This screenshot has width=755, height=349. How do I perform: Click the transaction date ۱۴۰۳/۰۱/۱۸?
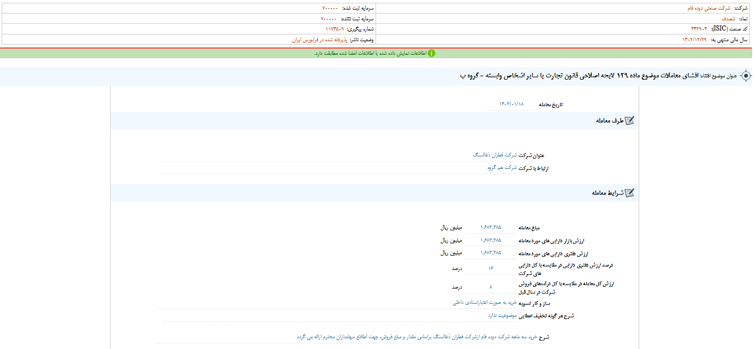[x=511, y=104]
